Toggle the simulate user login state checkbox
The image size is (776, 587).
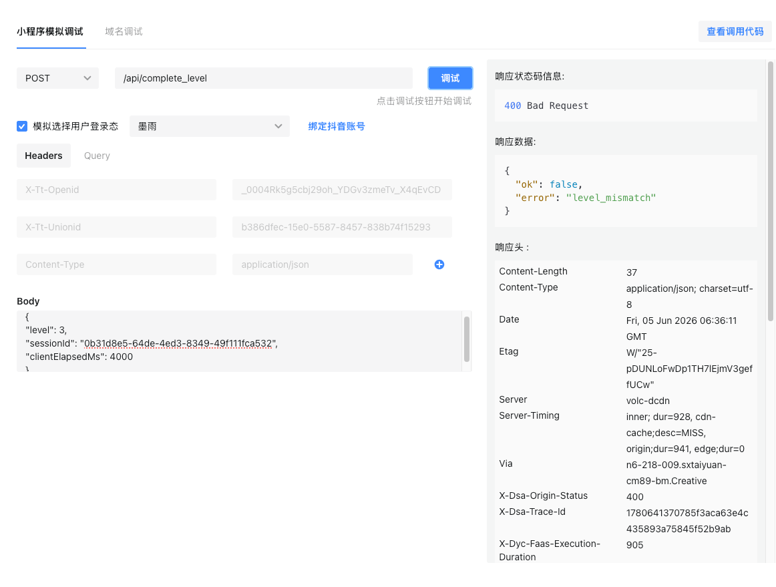(x=22, y=126)
